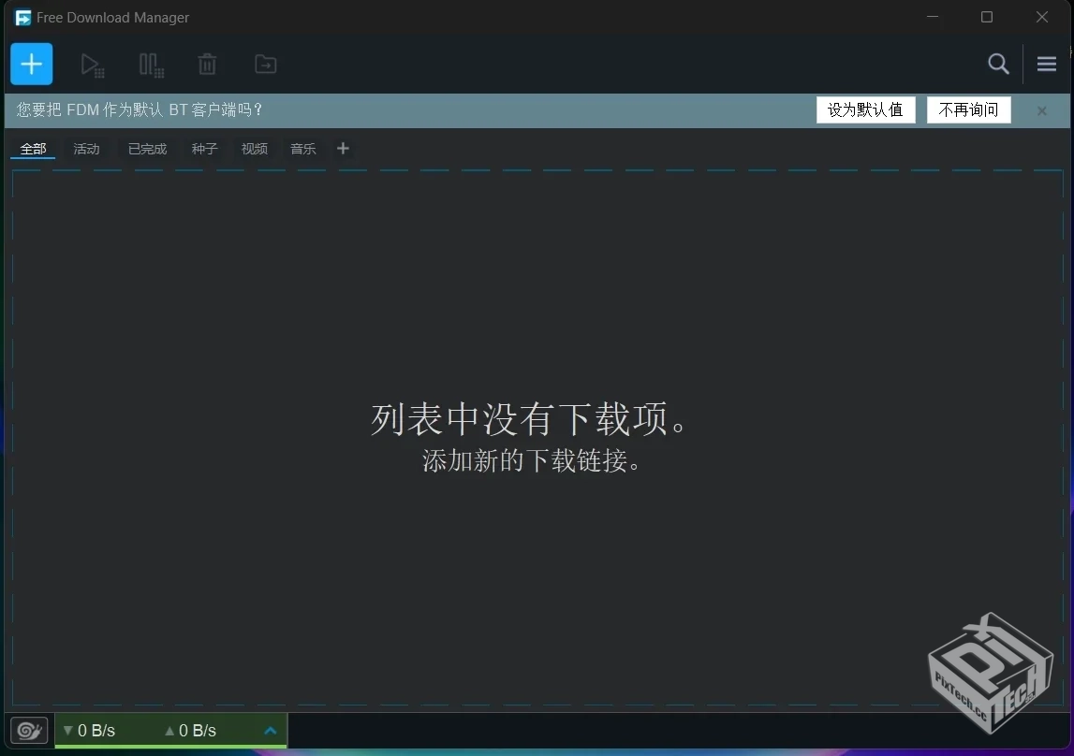Image resolution: width=1074 pixels, height=756 pixels.
Task: Select the 全部 downloads list view
Action: click(33, 149)
